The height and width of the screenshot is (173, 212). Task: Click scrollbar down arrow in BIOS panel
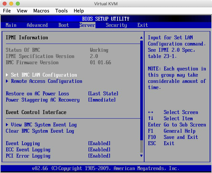pos(142,156)
